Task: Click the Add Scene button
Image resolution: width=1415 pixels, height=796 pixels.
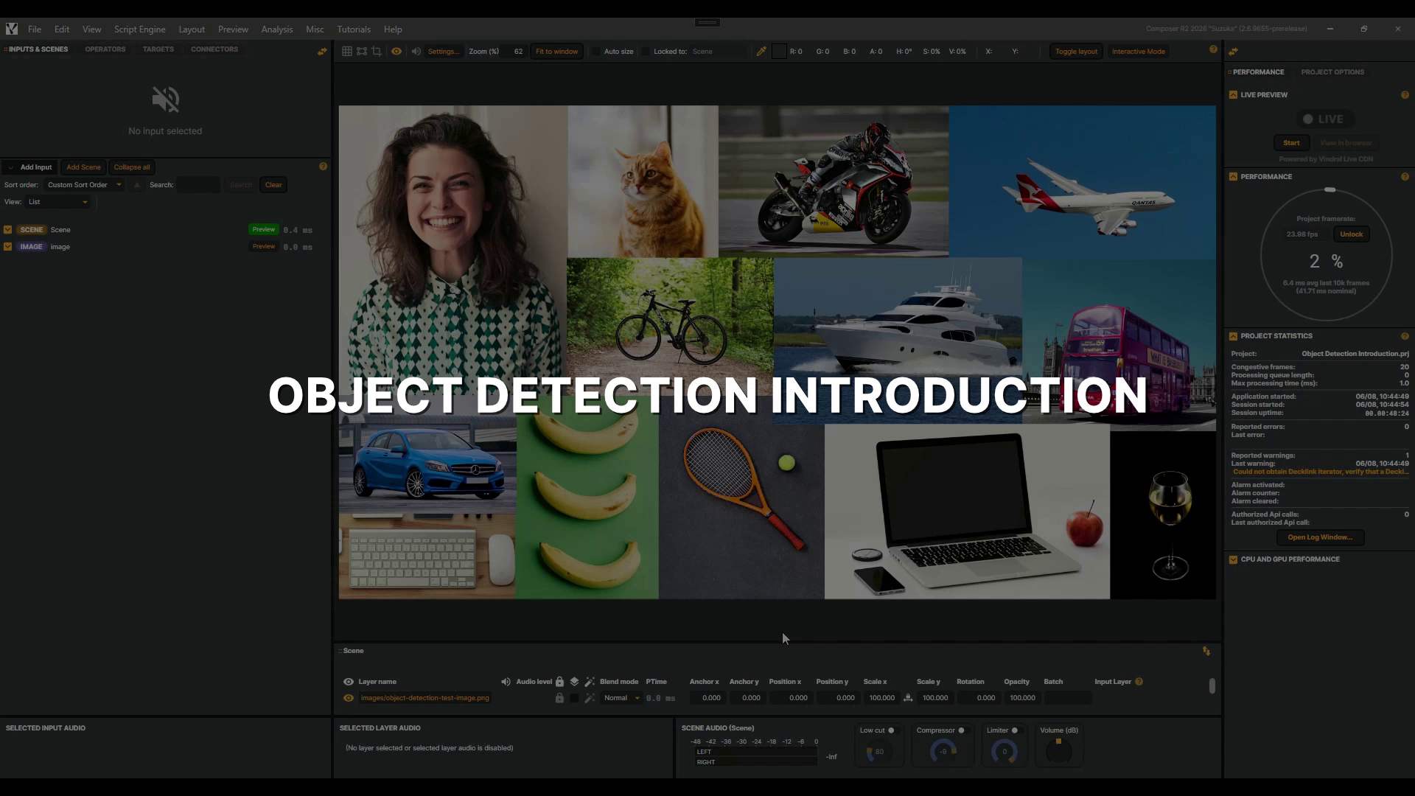Action: point(83,167)
